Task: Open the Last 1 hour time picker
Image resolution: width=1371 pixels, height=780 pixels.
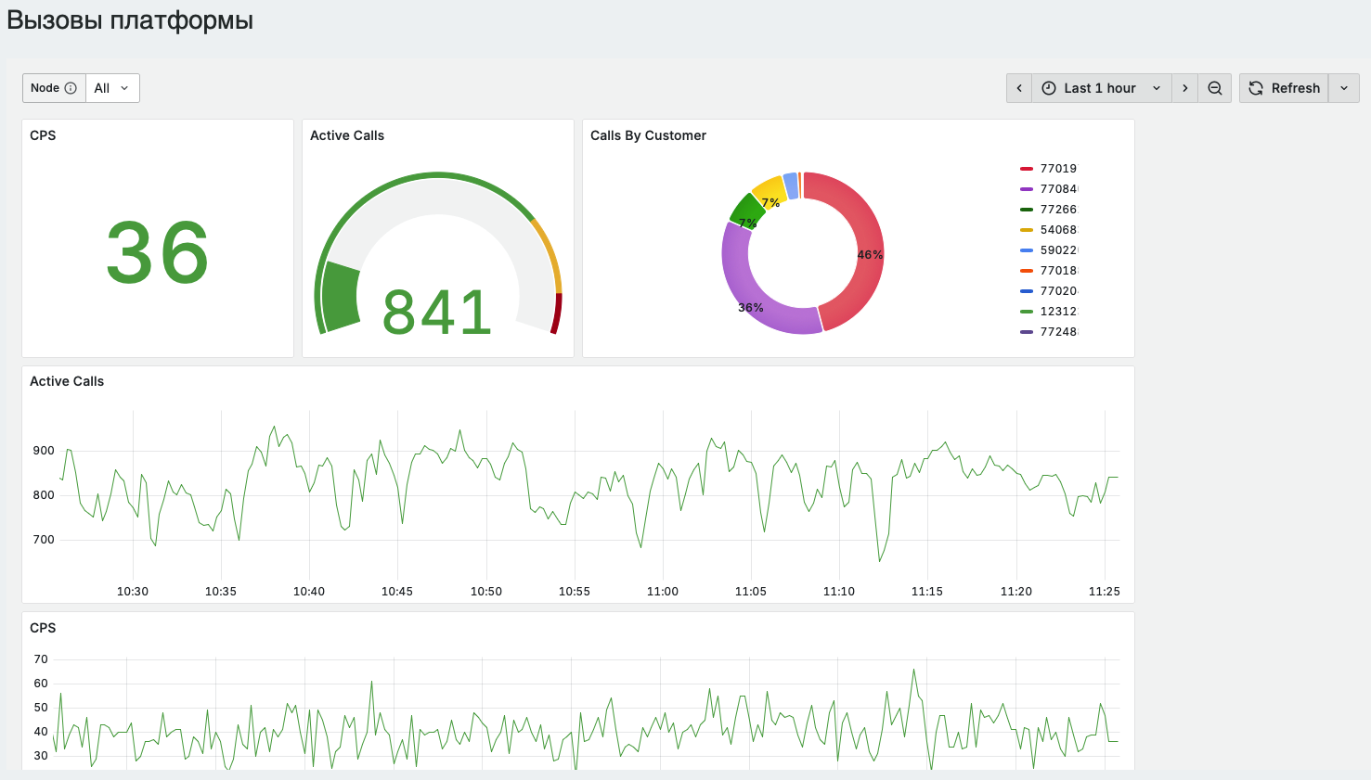Action: [1101, 88]
